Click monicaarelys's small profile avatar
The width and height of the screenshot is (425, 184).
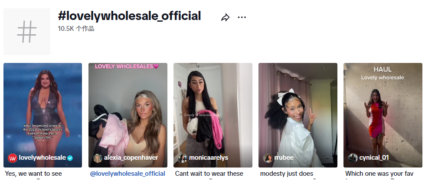pos(183,158)
